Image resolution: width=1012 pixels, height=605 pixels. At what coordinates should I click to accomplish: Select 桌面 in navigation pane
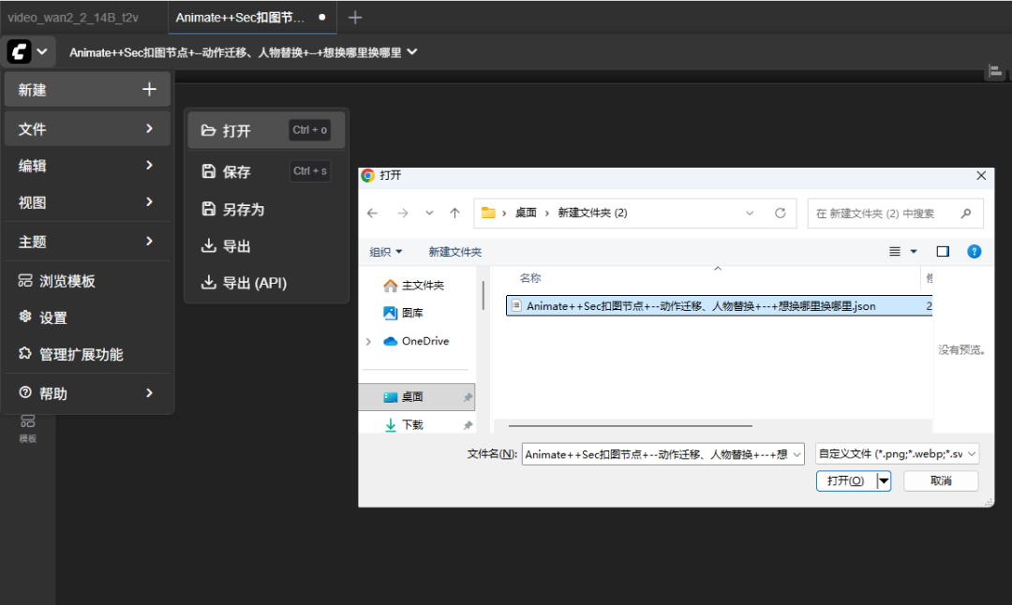(x=417, y=397)
